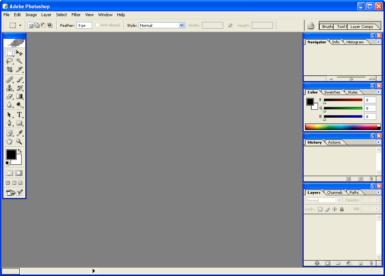Viewport: 385px width, 276px height.
Task: Click inside the Feather input field
Action: click(84, 25)
